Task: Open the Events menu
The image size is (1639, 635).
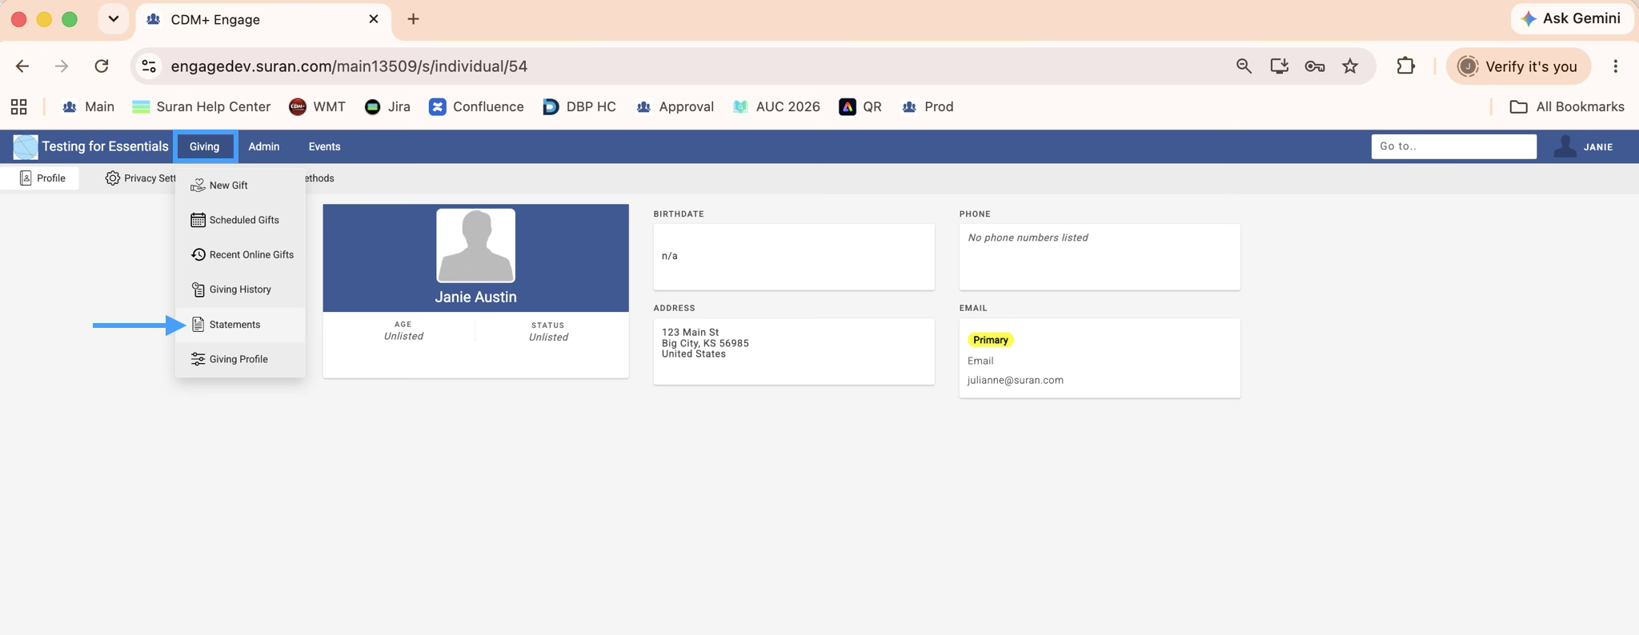Action: coord(324,147)
